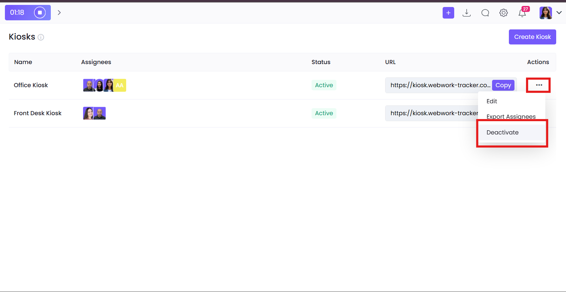Click Front Desk Kiosk's first assignee avatar
Viewport: 566px width, 292px height.
pyautogui.click(x=88, y=113)
